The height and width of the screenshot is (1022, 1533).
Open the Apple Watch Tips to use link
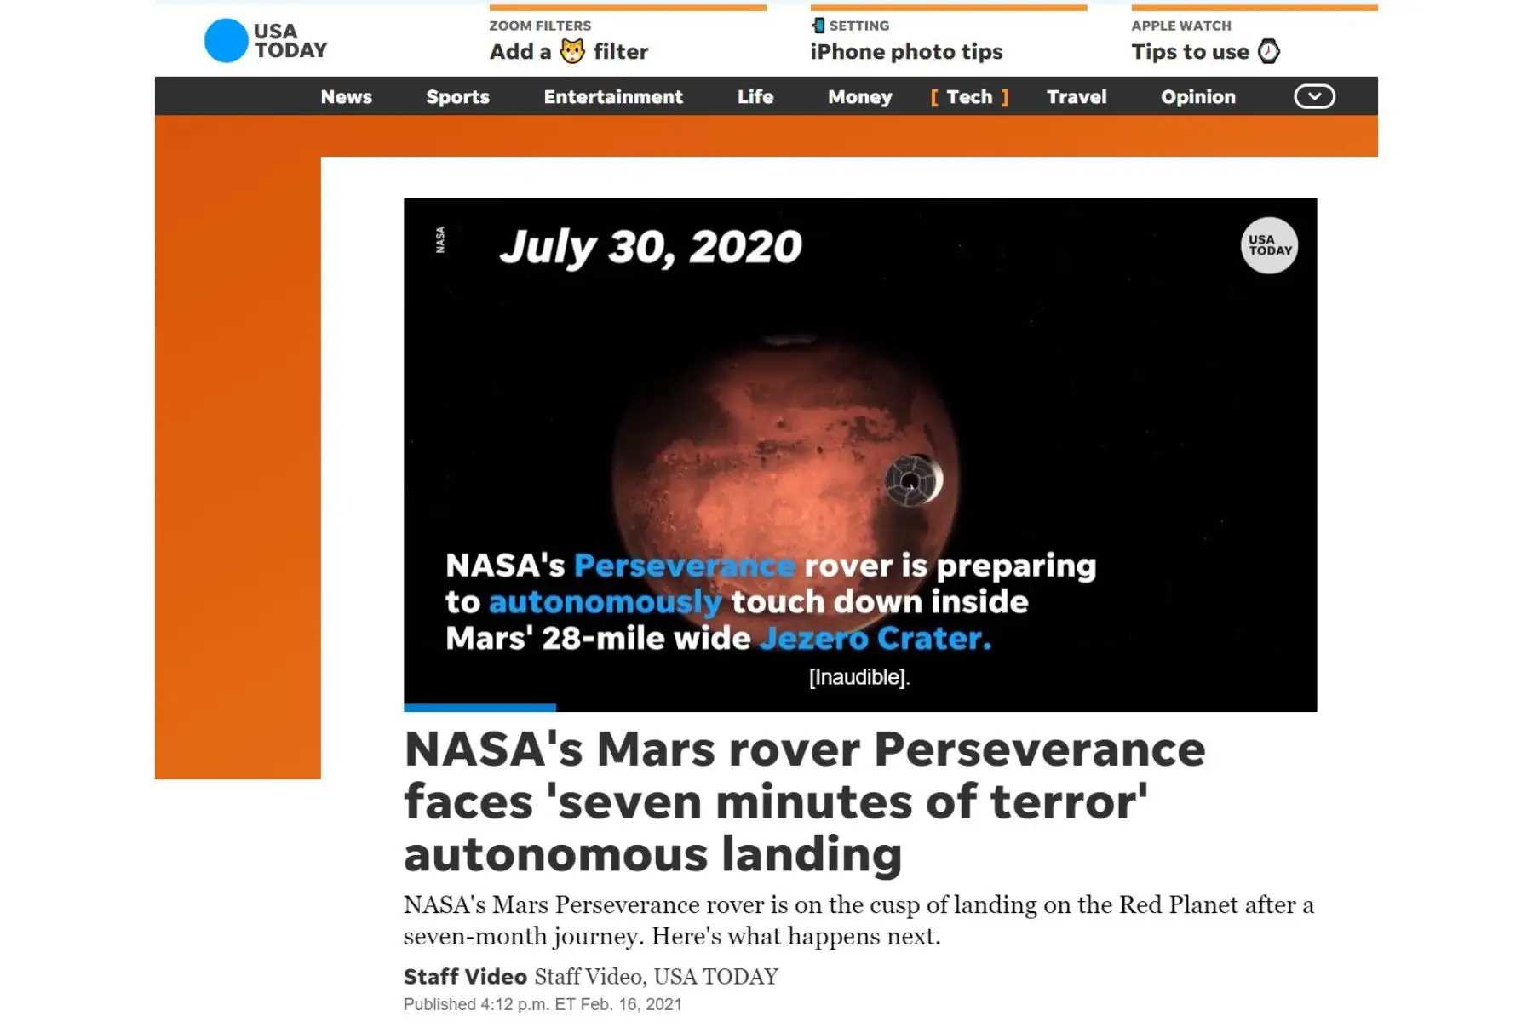1205,52
